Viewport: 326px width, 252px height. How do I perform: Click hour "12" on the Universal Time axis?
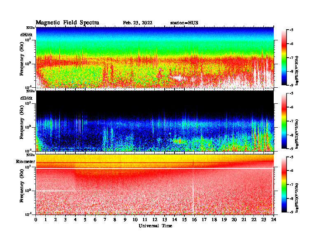click(155, 220)
